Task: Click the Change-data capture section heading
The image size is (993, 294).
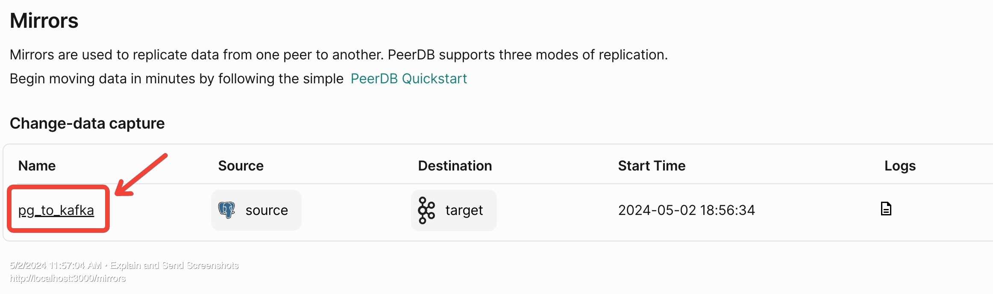Action: [x=87, y=123]
